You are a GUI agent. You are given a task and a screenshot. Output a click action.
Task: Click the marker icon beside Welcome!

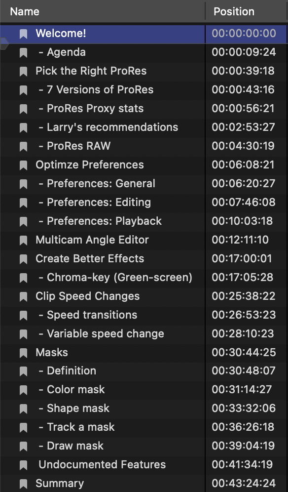pos(24,34)
